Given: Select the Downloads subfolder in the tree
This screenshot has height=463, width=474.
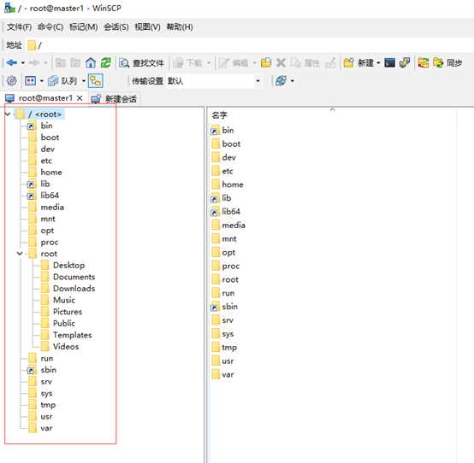Looking at the screenshot, I should pos(74,288).
